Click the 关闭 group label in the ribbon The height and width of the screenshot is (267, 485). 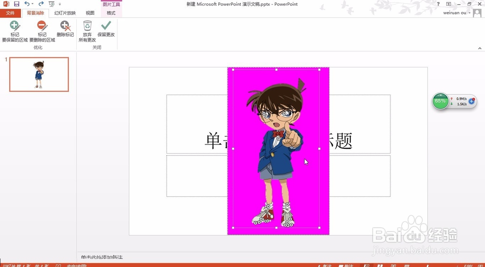click(x=97, y=47)
